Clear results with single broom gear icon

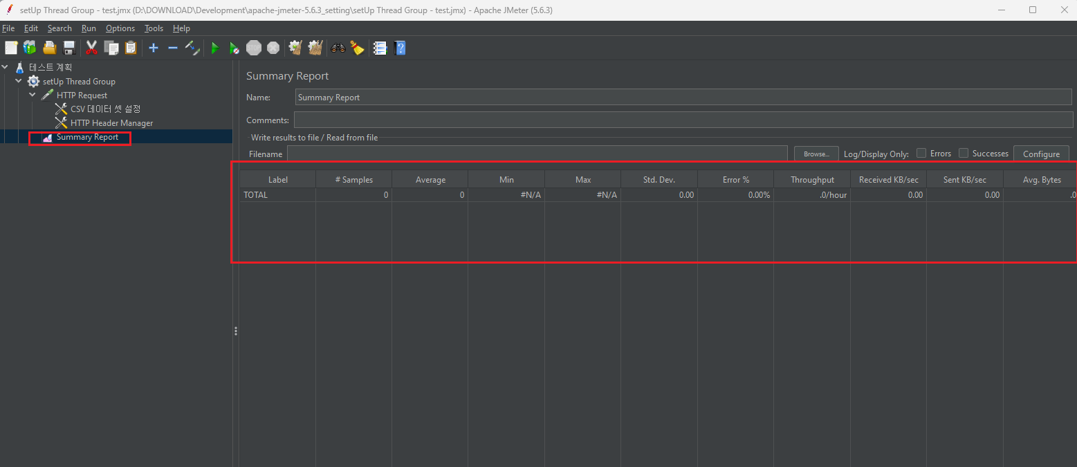(296, 48)
